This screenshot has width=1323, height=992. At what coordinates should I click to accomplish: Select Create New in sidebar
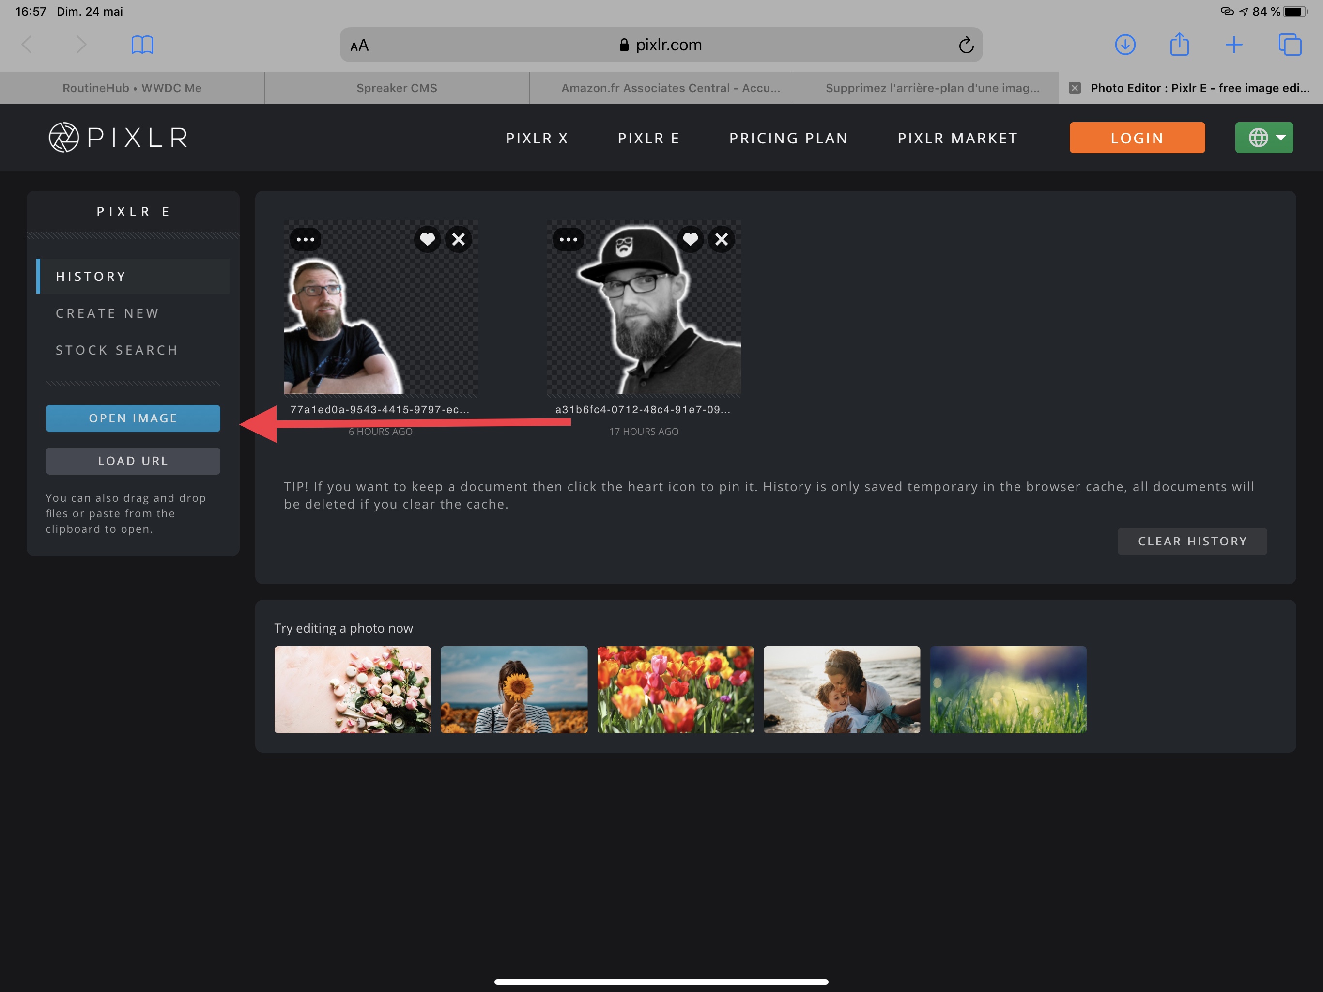pos(108,313)
